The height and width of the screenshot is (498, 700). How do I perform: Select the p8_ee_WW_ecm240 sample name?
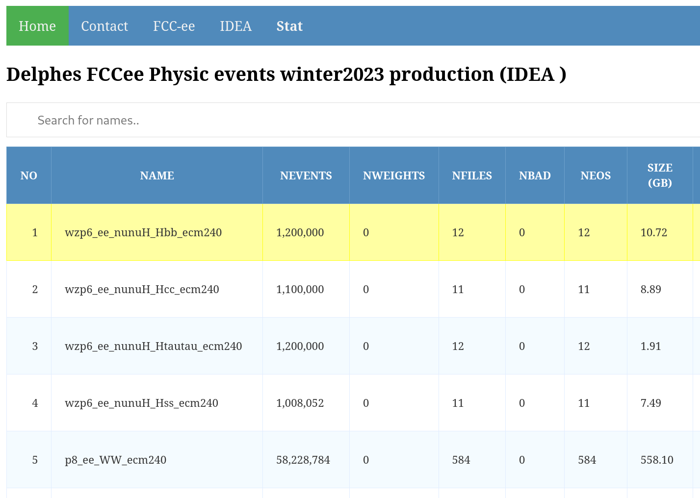116,460
